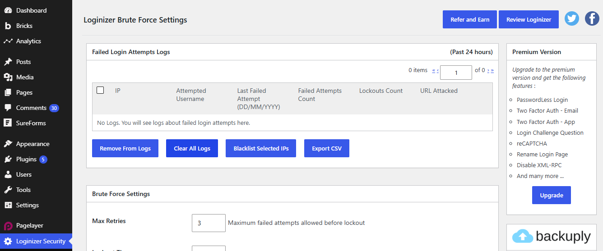Click Disable XML-RPC feature text
603x251 pixels.
click(x=539, y=165)
